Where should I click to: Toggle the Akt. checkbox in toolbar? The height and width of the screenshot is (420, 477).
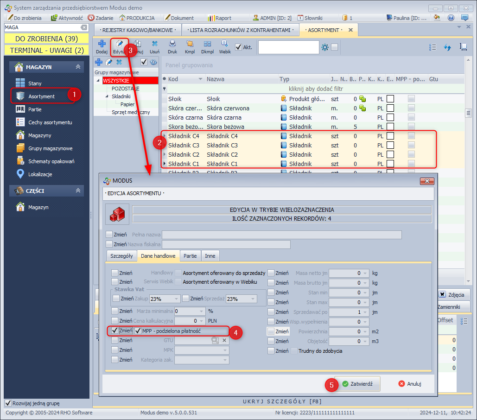(239, 47)
